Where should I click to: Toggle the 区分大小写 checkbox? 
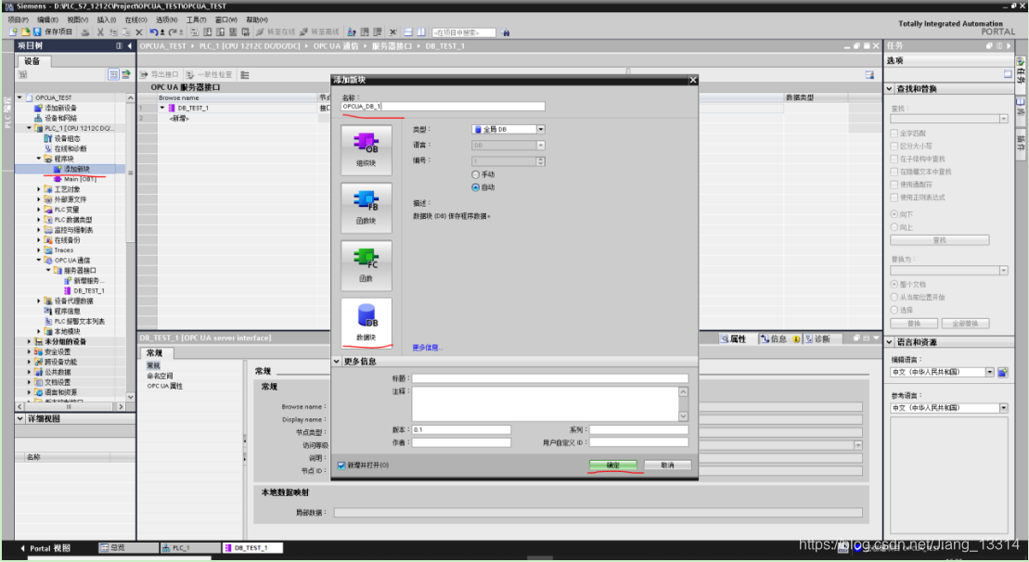(894, 146)
